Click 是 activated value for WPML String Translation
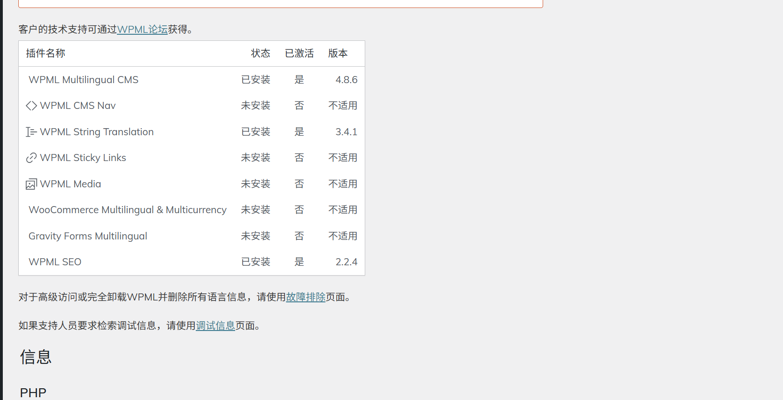The height and width of the screenshot is (400, 783). pos(299,132)
